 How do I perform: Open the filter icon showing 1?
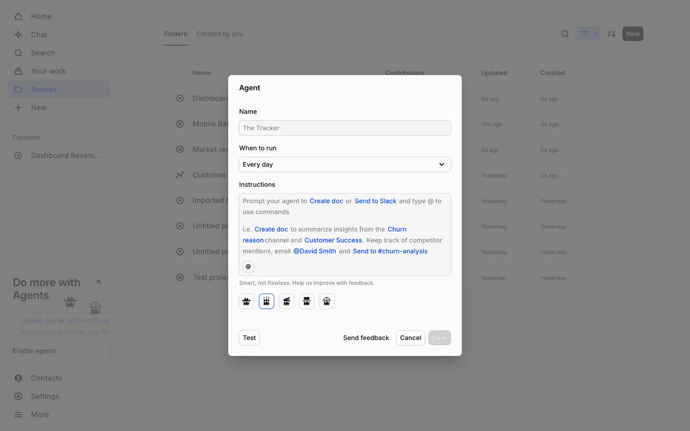(588, 34)
